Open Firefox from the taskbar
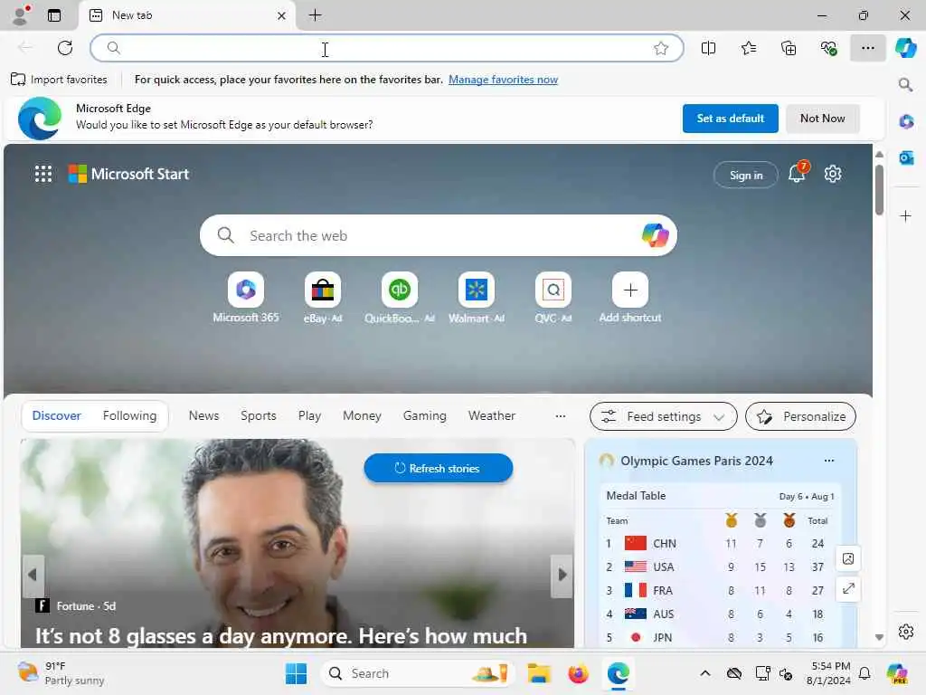Screen dimensions: 926x695 (x=578, y=673)
